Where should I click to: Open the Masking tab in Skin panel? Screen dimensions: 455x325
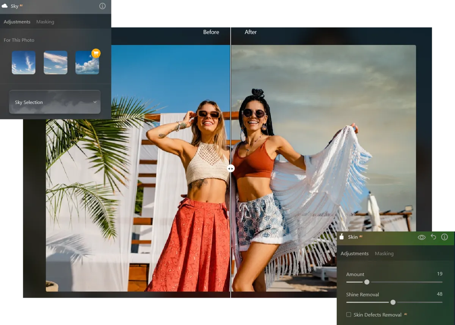[x=384, y=253]
